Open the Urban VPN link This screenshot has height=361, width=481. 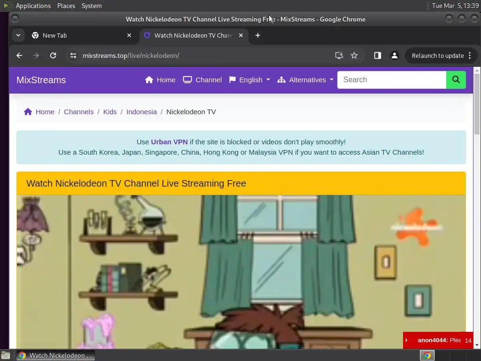tap(169, 142)
